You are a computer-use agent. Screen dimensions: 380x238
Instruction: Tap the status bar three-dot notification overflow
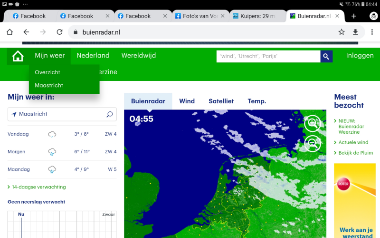point(25,4)
